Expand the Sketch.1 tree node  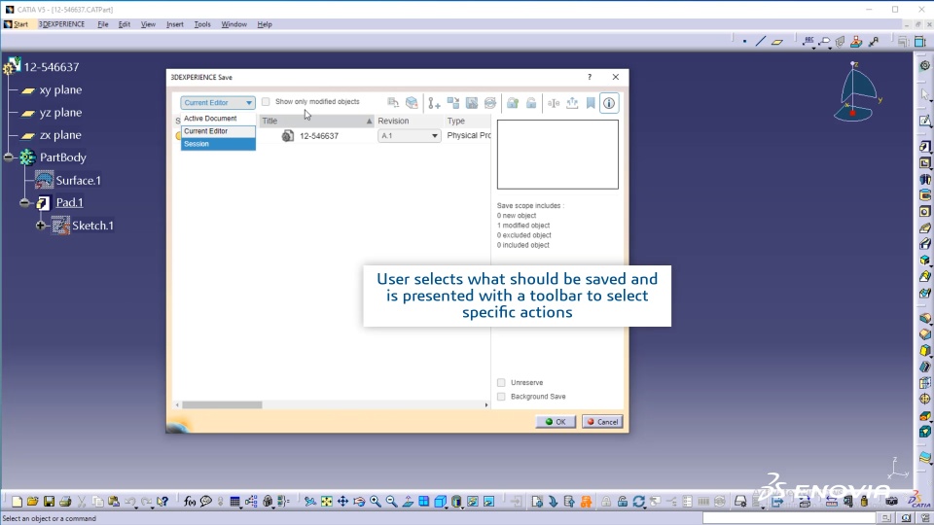click(41, 226)
